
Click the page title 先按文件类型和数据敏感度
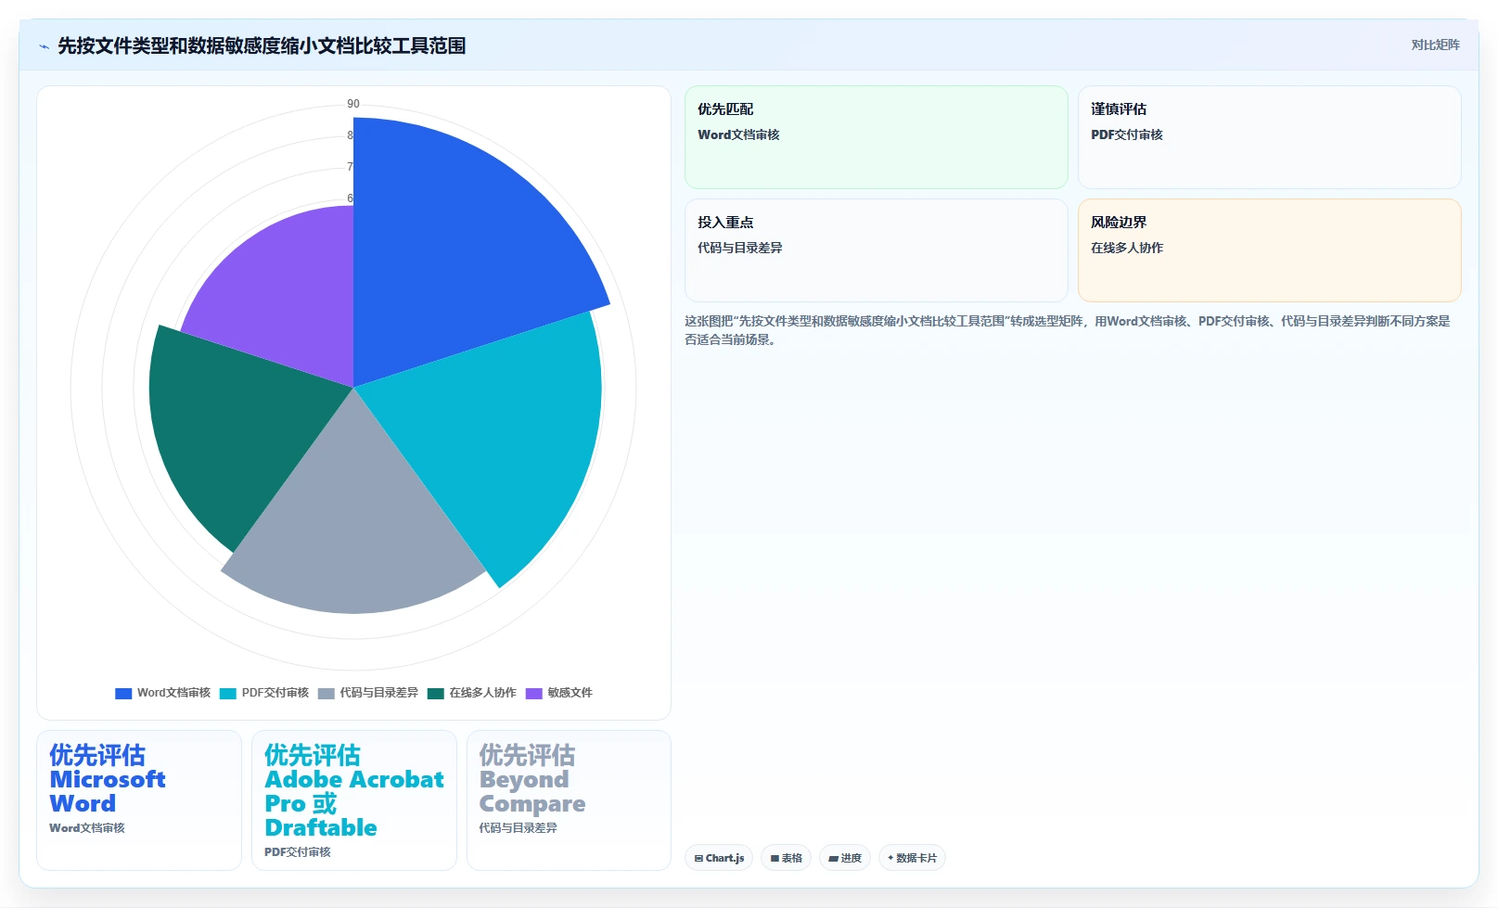point(262,45)
